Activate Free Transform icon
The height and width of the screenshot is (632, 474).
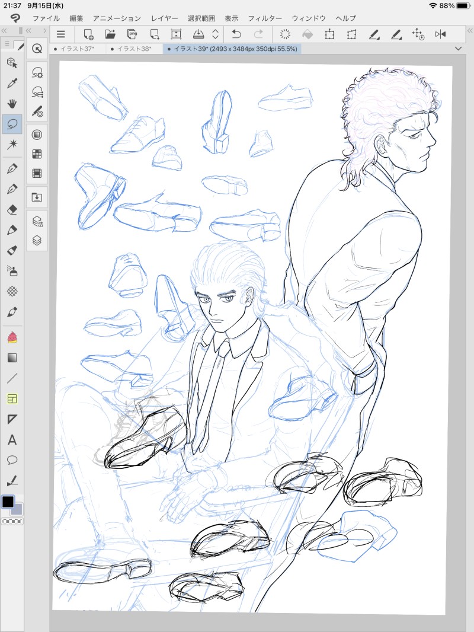click(351, 34)
